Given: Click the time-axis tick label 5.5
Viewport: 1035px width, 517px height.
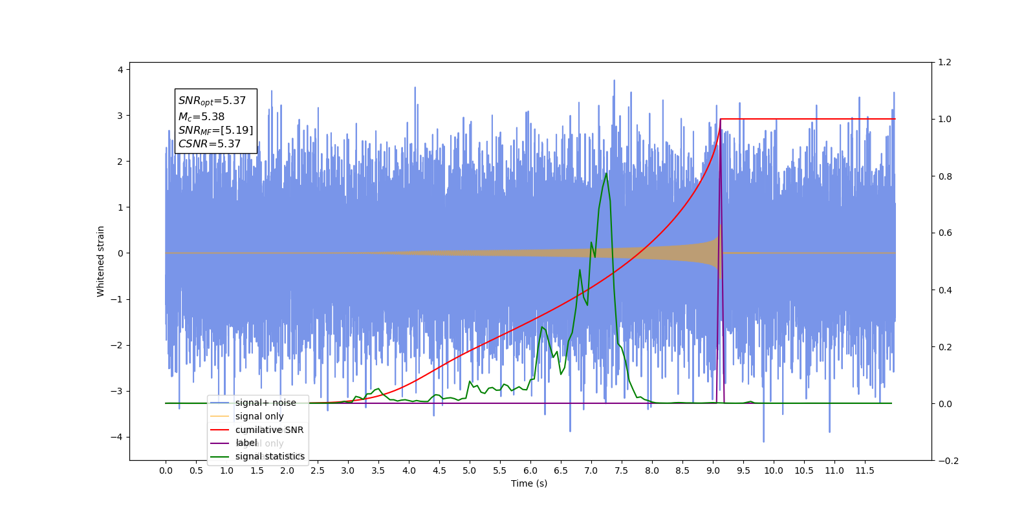Looking at the screenshot, I should pyautogui.click(x=500, y=470).
